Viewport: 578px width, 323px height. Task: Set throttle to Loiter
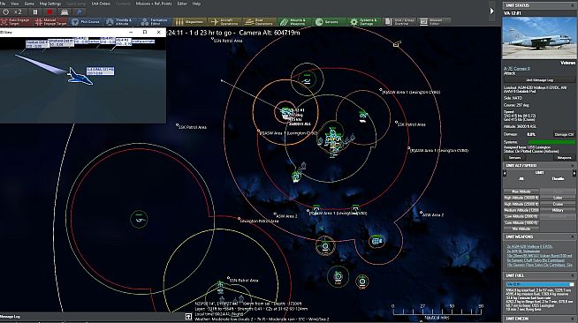click(558, 198)
